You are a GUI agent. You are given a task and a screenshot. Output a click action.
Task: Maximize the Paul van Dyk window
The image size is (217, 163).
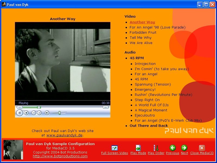[206, 4]
